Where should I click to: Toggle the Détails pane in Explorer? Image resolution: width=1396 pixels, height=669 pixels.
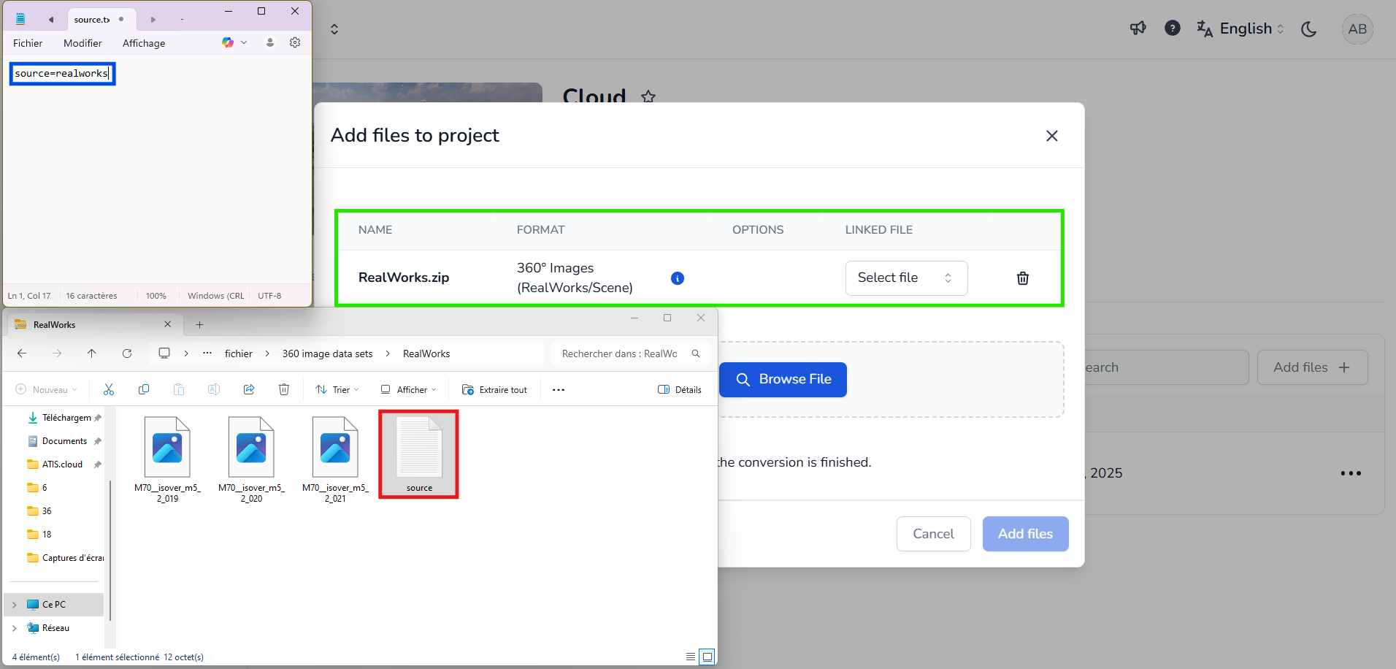pos(680,389)
